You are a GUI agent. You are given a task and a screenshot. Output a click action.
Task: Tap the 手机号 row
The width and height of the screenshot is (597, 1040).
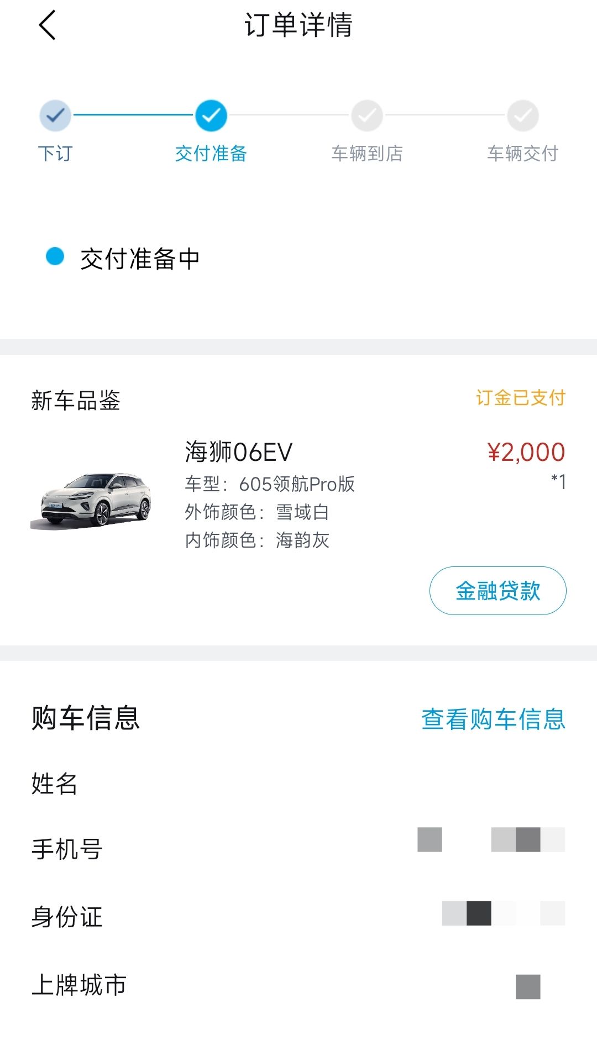click(x=298, y=848)
